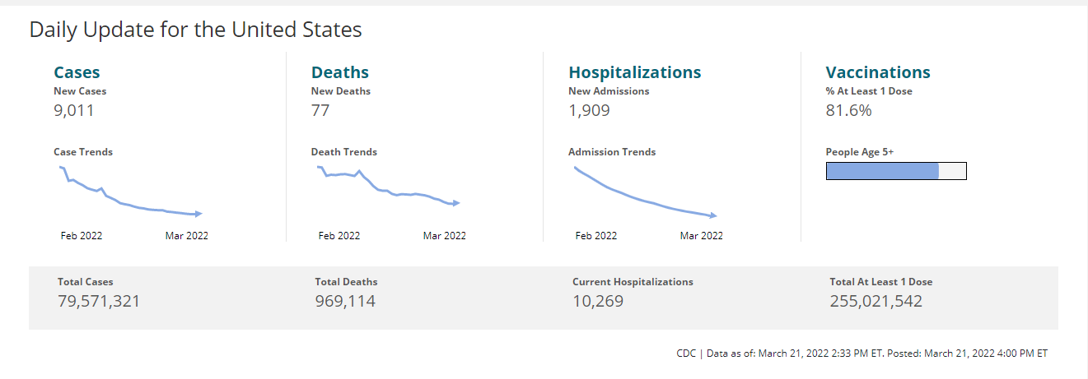
Task: Click the arrow tip of Death Trends line
Action: 456,203
